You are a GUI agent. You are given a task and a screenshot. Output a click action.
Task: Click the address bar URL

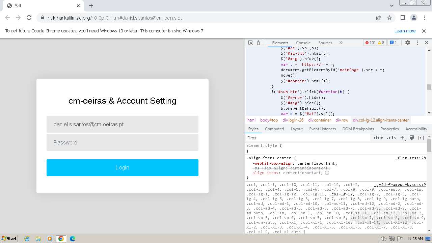pyautogui.click(x=115, y=18)
